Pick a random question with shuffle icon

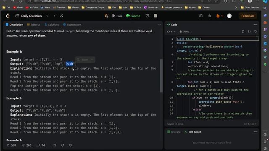[62, 16]
